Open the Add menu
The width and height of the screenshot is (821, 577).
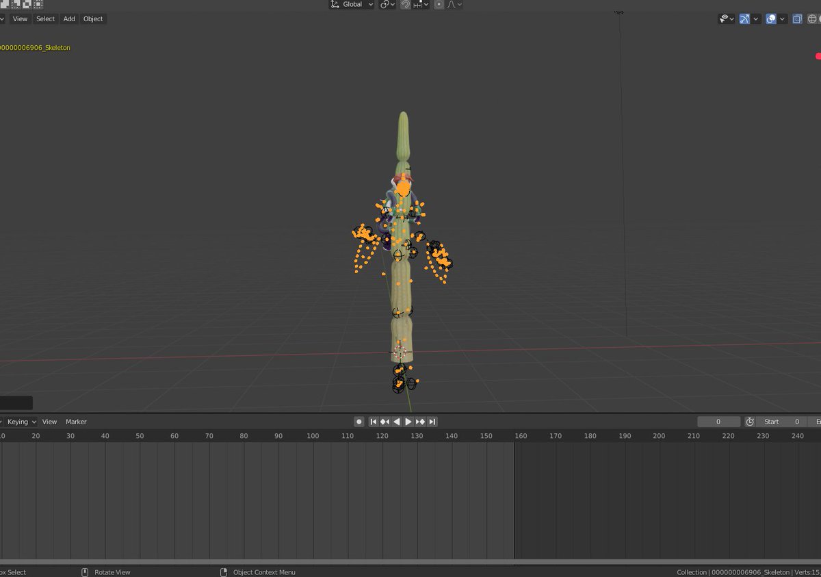click(69, 18)
